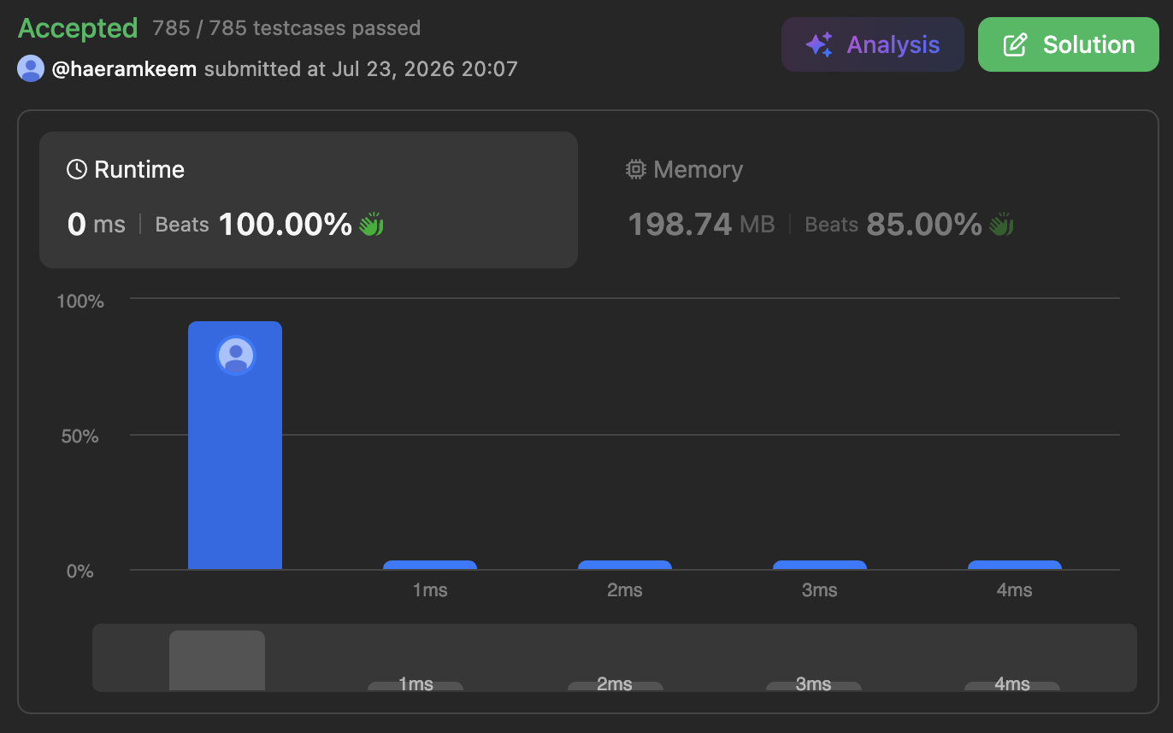This screenshot has width=1173, height=733.
Task: Click the 198.74 MB memory value
Action: coord(701,225)
